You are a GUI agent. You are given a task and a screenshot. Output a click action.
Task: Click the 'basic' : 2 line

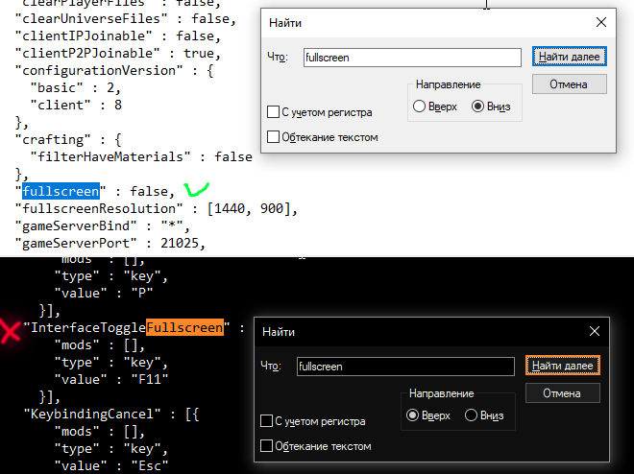click(75, 87)
